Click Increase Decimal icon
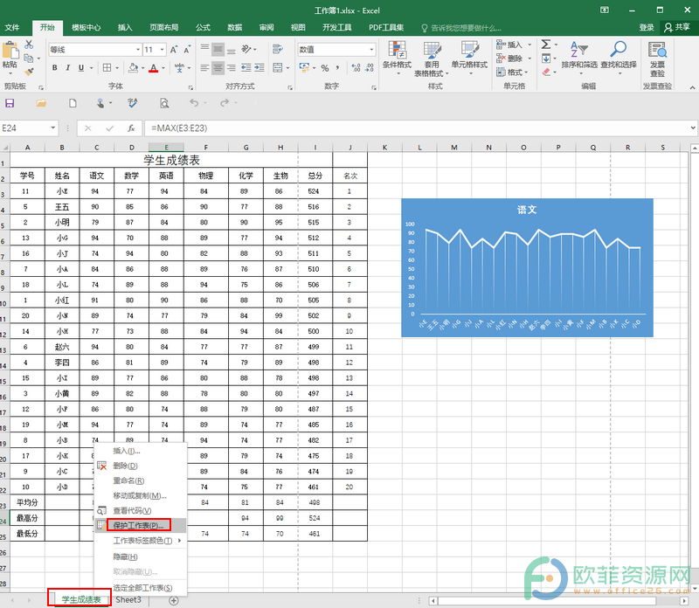This screenshot has width=699, height=608. [356, 68]
